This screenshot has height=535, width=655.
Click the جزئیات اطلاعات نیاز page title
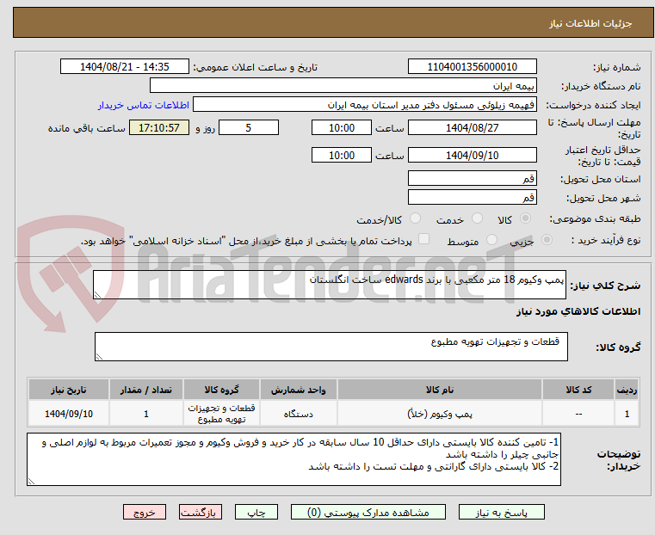coord(590,23)
